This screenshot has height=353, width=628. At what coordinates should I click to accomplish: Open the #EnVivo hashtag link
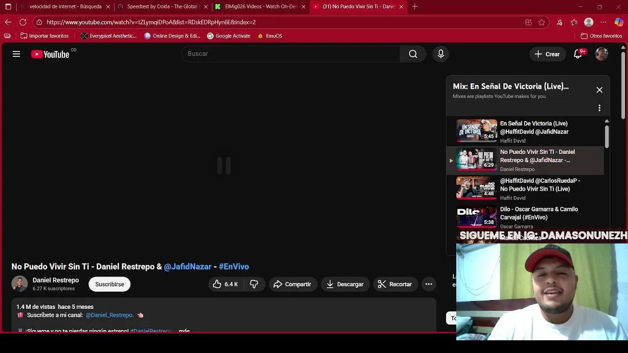click(234, 267)
